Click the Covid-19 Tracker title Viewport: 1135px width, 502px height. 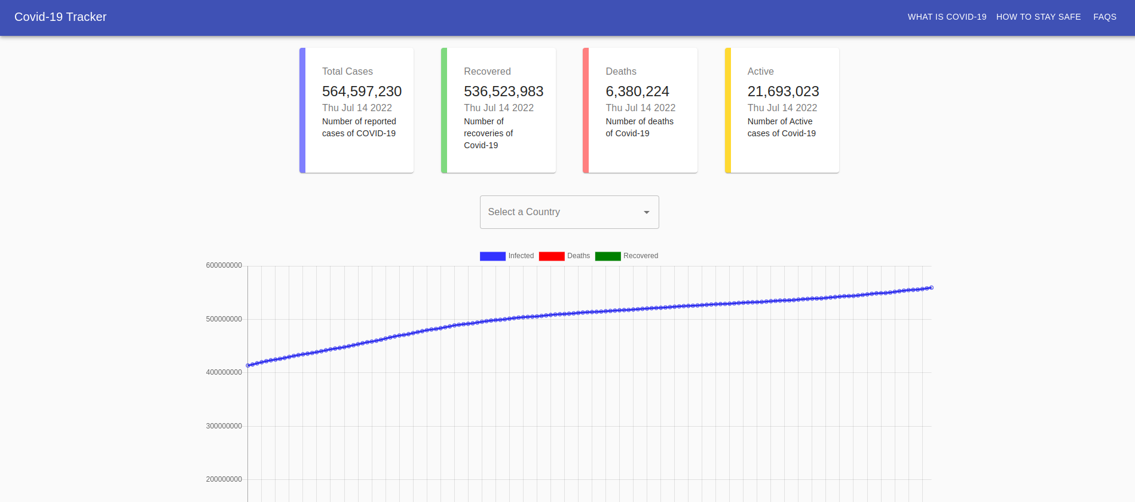click(60, 17)
